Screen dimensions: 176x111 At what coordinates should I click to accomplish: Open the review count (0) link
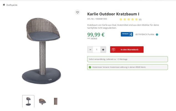[x=140, y=19]
